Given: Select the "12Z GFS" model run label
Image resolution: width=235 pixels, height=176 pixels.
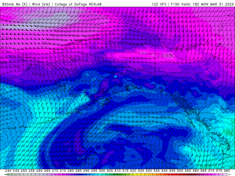Looking at the screenshot, I should pyautogui.click(x=159, y=4).
